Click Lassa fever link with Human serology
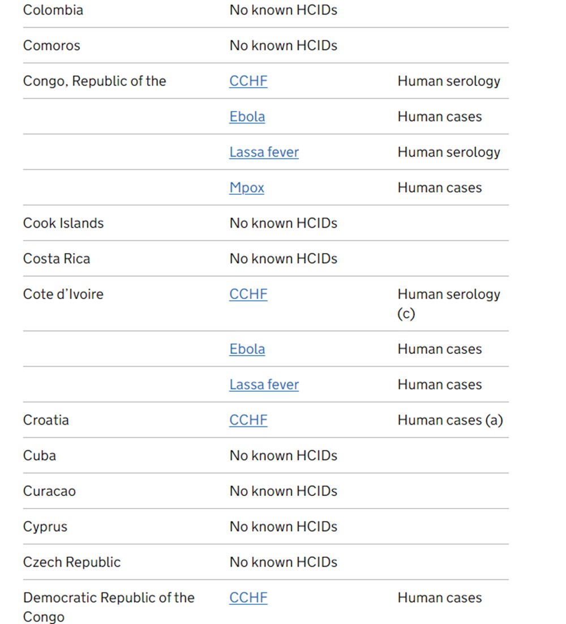The height and width of the screenshot is (624, 566). [x=264, y=152]
